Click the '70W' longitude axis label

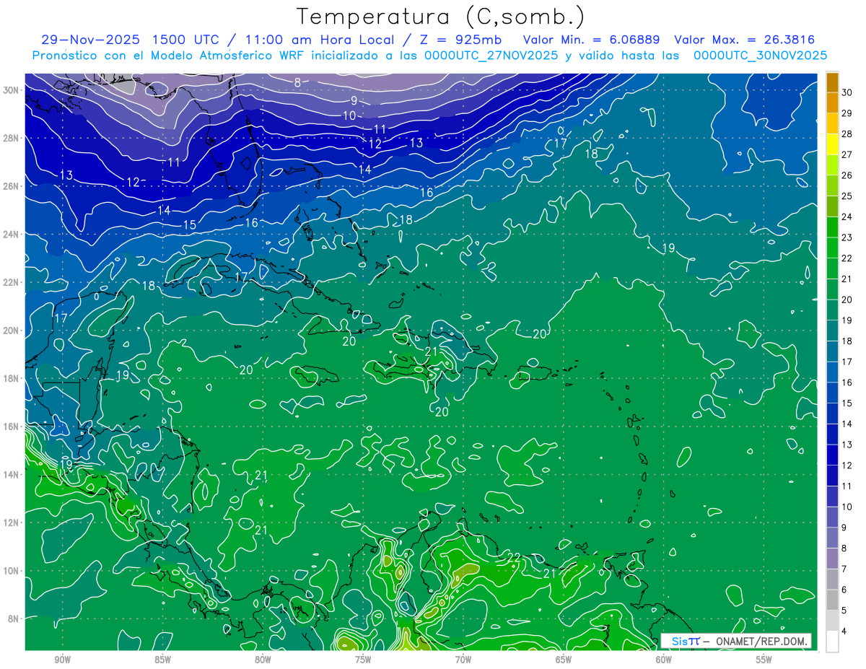pyautogui.click(x=463, y=660)
